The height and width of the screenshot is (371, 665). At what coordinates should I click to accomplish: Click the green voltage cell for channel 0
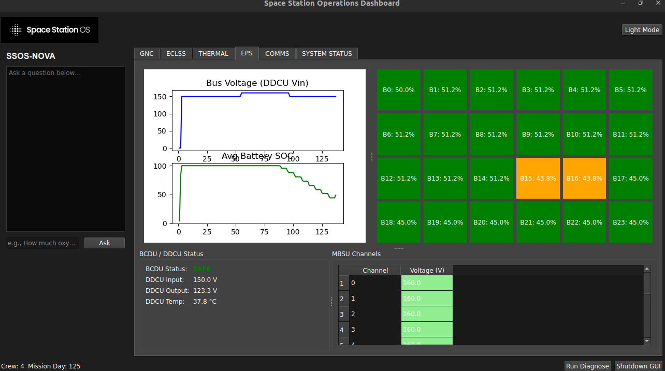[427, 283]
